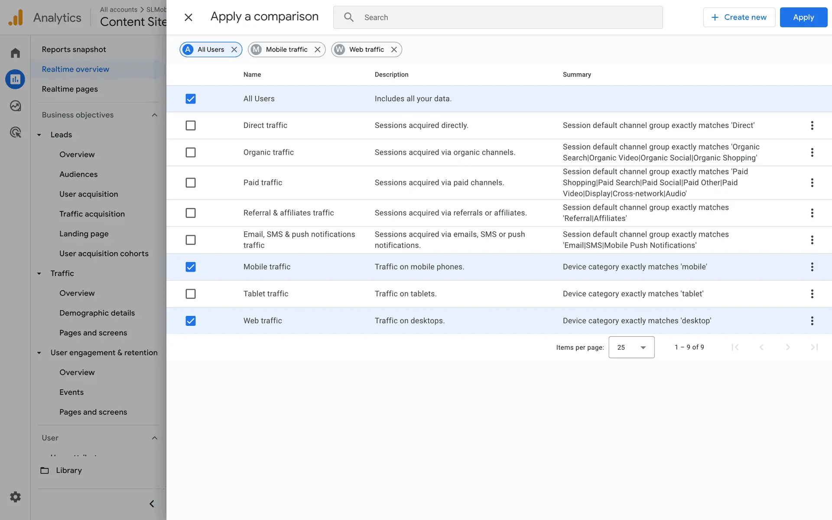Open the Admin settings gear
The width and height of the screenshot is (832, 520).
point(15,497)
